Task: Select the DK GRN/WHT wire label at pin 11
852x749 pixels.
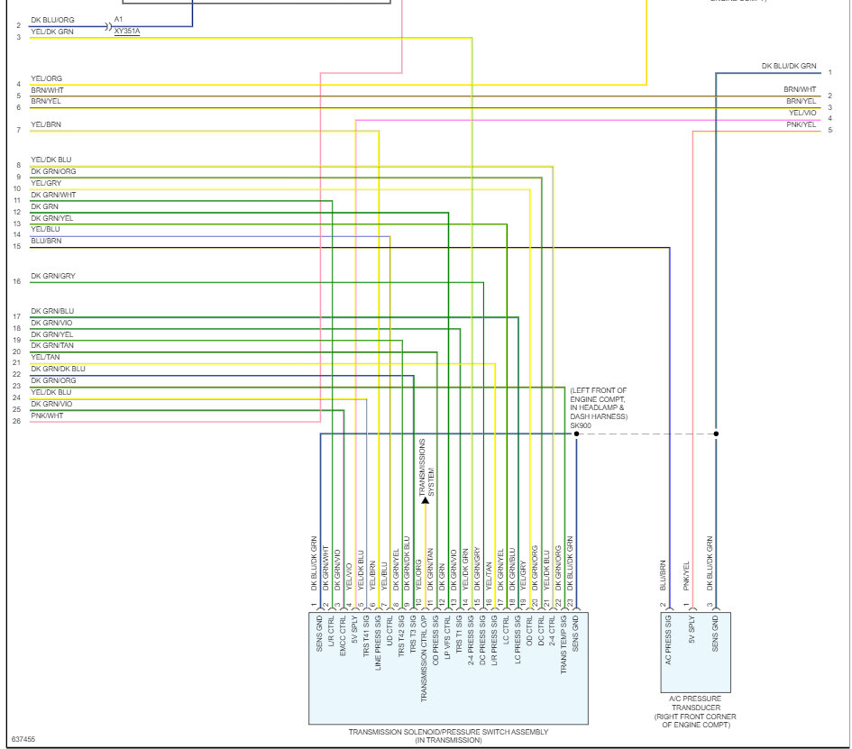Action: click(53, 195)
